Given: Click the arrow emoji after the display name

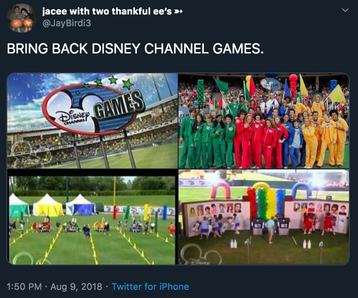Looking at the screenshot, I should coord(178,11).
